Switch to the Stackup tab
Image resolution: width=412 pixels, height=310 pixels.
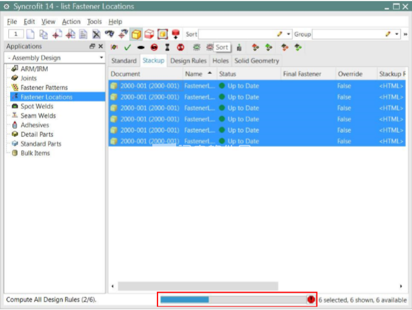point(153,61)
